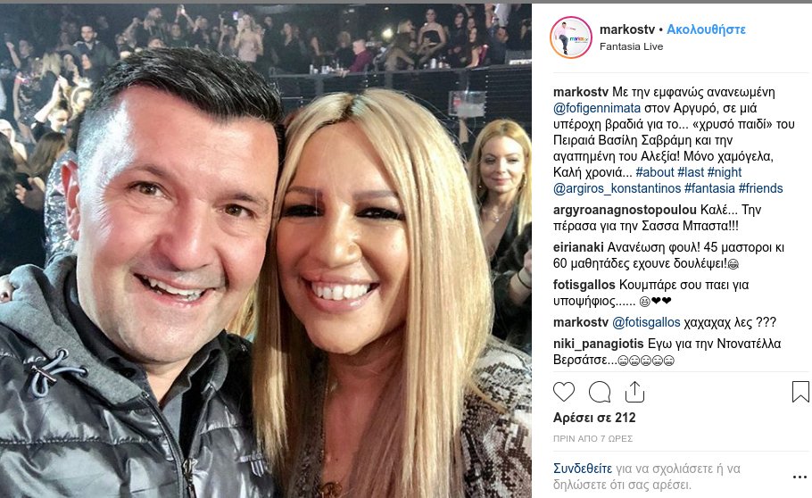Open the #friends hashtag

(x=761, y=188)
